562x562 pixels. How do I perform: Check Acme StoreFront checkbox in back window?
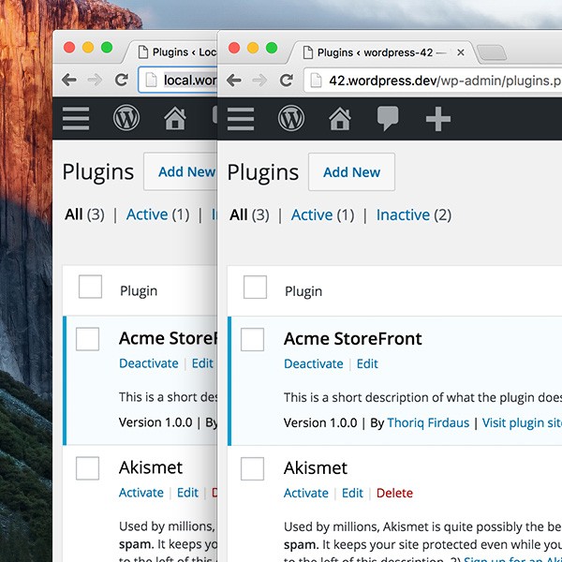(x=87, y=339)
